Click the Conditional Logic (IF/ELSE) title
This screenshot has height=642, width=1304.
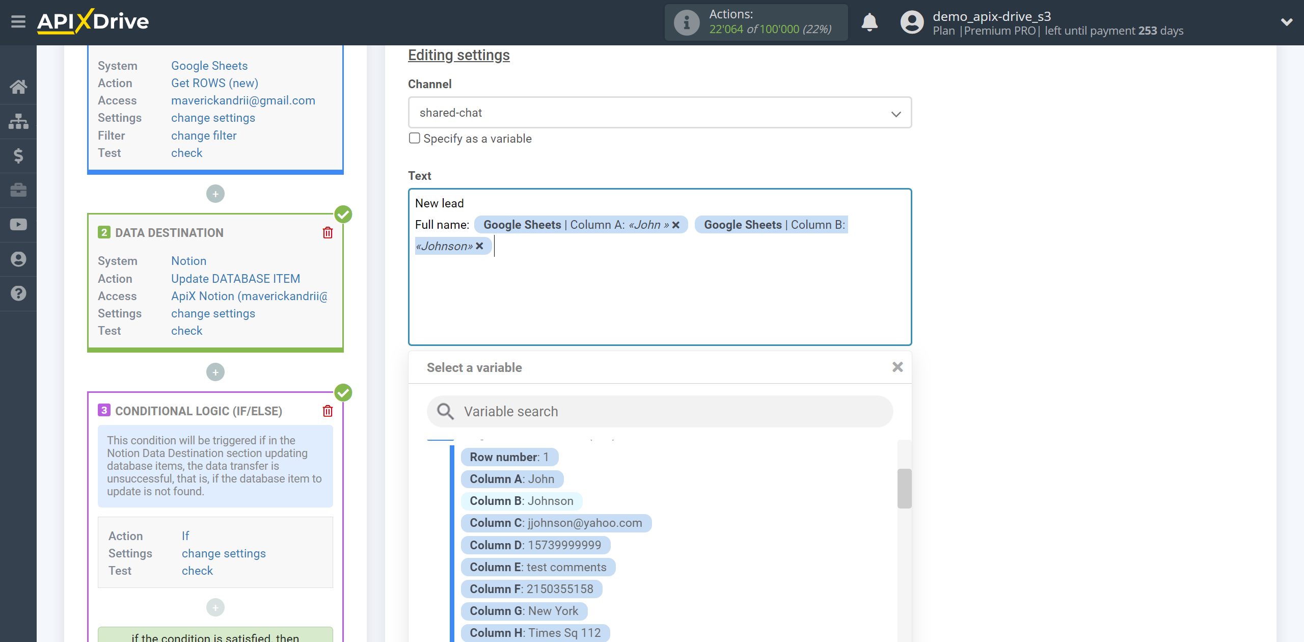coord(199,411)
